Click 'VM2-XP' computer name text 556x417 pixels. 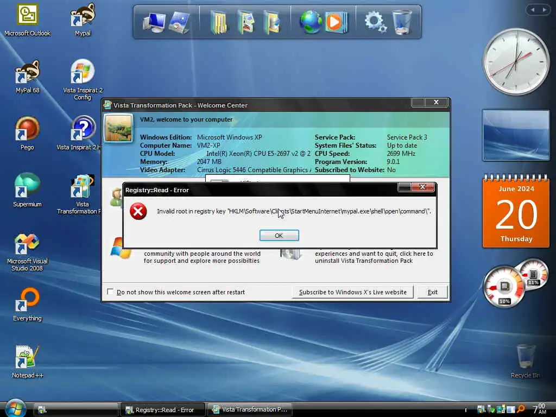point(208,146)
